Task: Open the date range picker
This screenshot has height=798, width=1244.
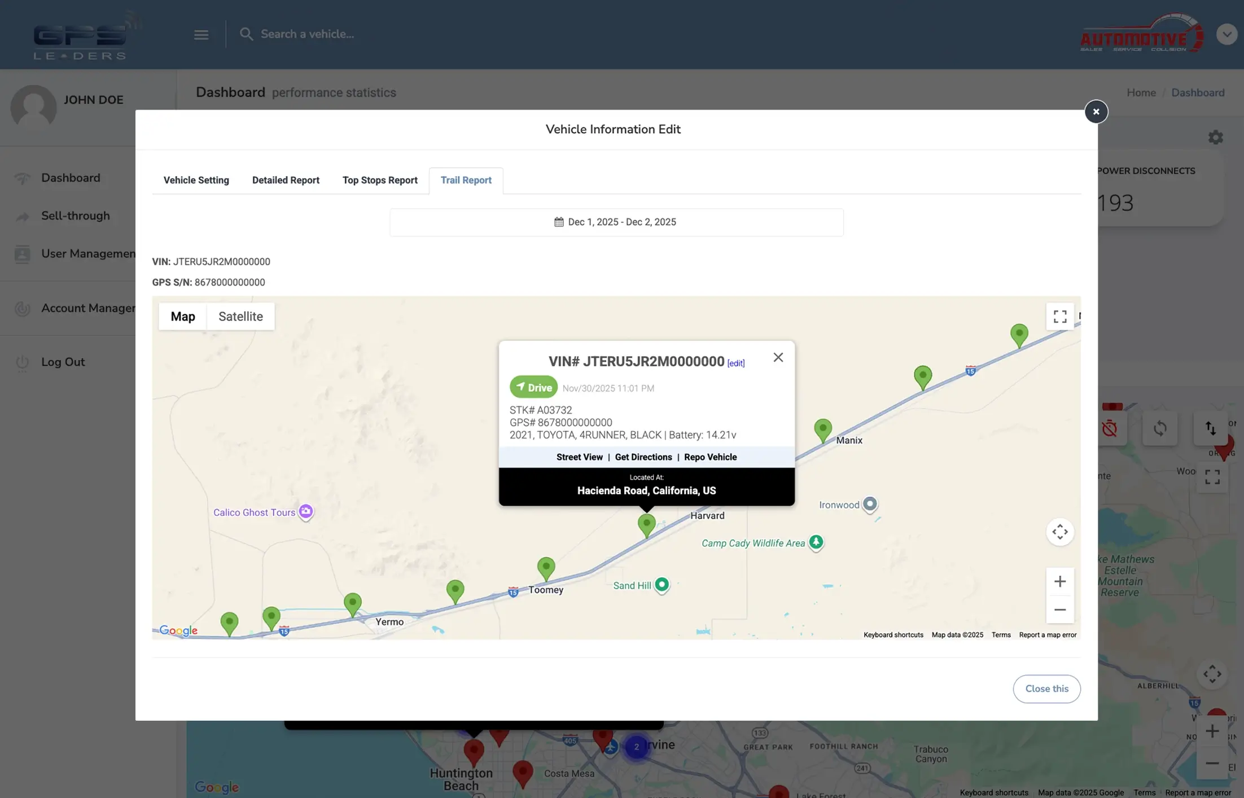Action: click(616, 222)
